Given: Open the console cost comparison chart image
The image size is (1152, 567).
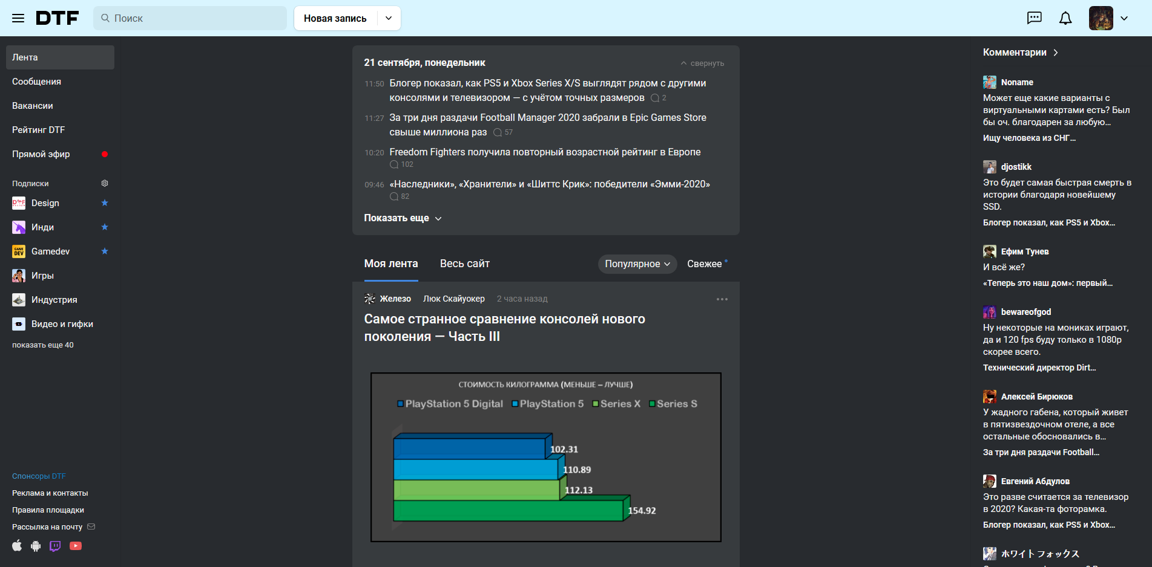Looking at the screenshot, I should (546, 457).
